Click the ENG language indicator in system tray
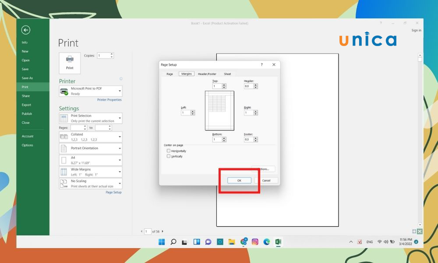The image size is (438, 263). click(370, 242)
